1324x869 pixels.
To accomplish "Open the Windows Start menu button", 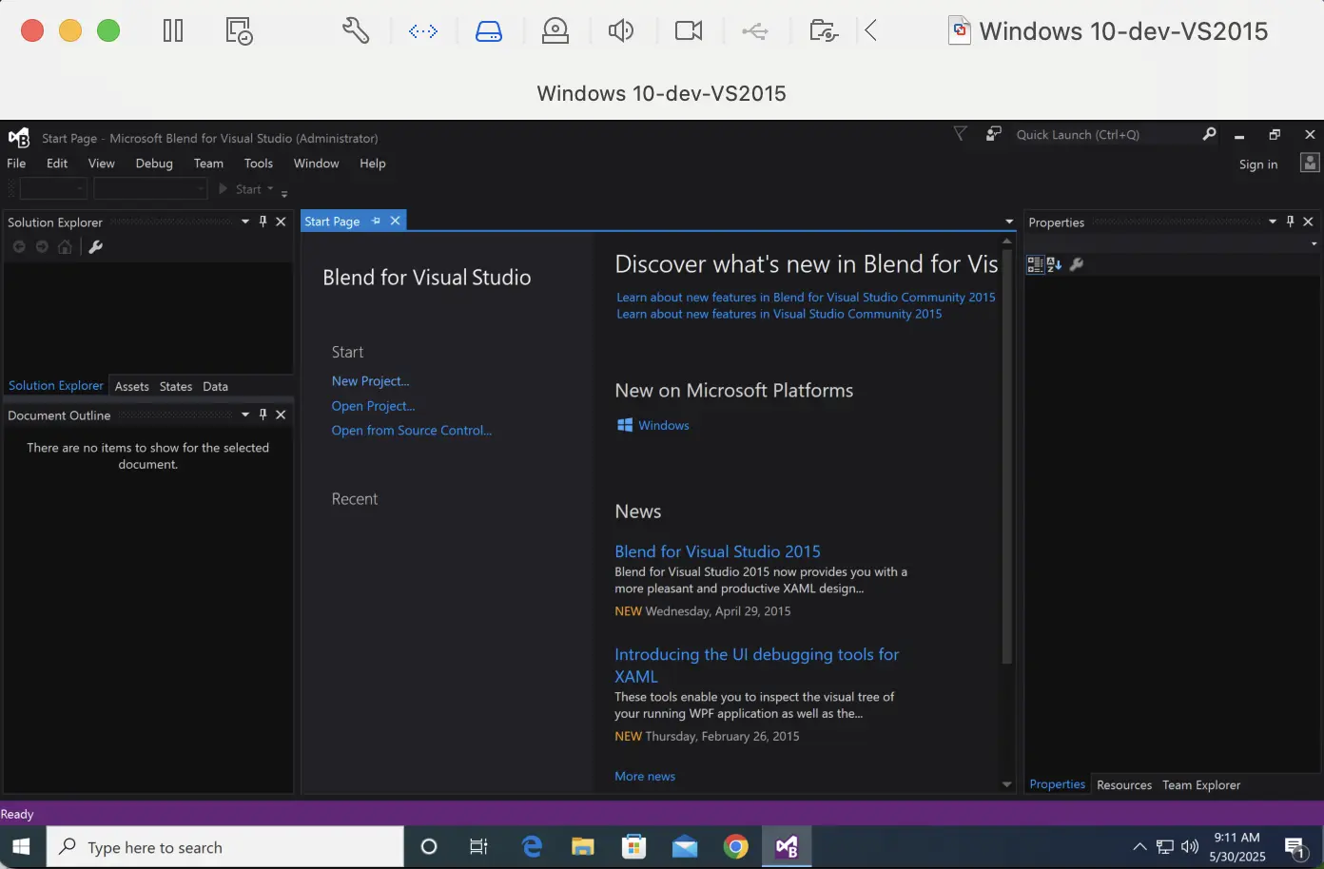I will tap(22, 846).
